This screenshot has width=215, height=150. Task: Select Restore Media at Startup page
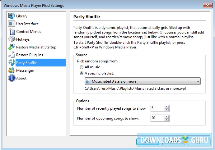[x=36, y=47]
